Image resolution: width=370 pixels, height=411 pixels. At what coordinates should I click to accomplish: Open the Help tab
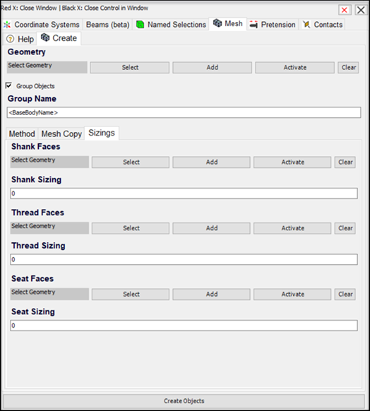click(x=20, y=39)
